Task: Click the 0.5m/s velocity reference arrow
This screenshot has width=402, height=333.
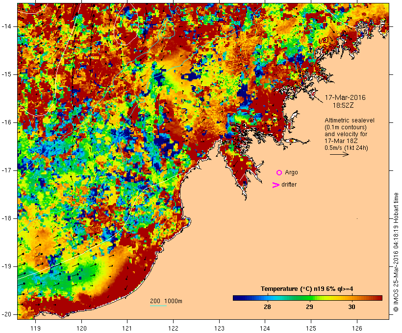Action: coord(339,154)
